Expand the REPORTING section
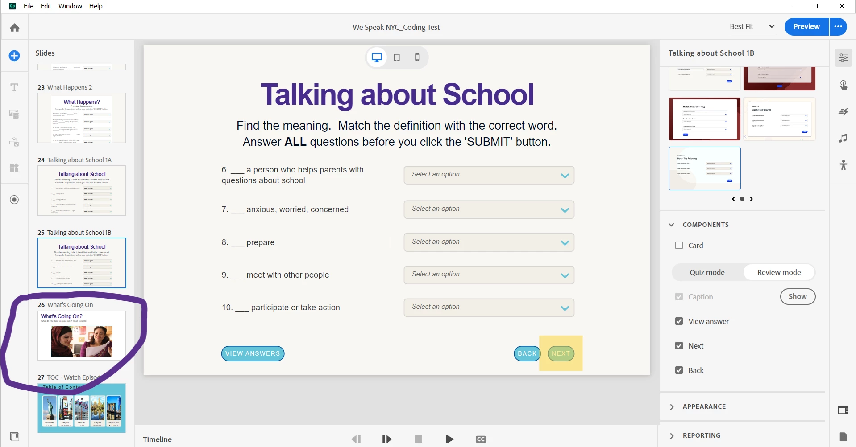Viewport: 856px width, 447px height. pyautogui.click(x=672, y=435)
